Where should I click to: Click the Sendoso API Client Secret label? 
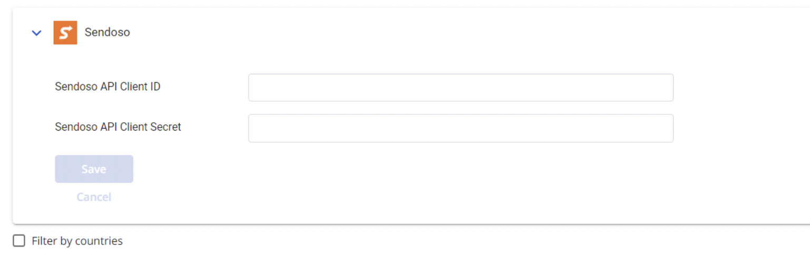pyautogui.click(x=118, y=127)
